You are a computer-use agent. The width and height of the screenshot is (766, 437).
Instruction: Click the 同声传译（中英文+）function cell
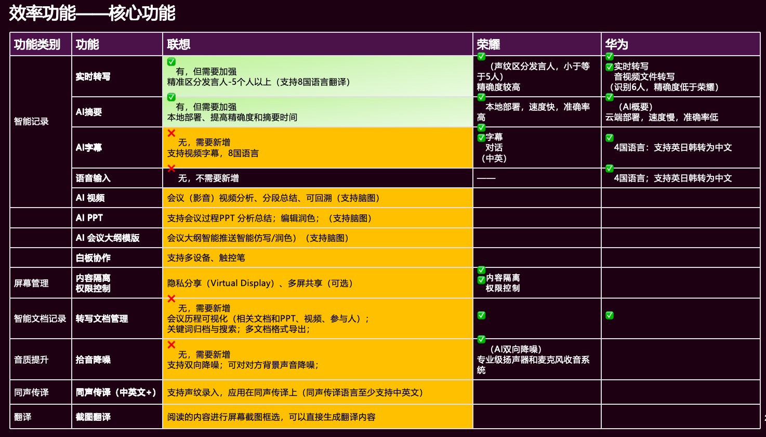click(x=117, y=392)
